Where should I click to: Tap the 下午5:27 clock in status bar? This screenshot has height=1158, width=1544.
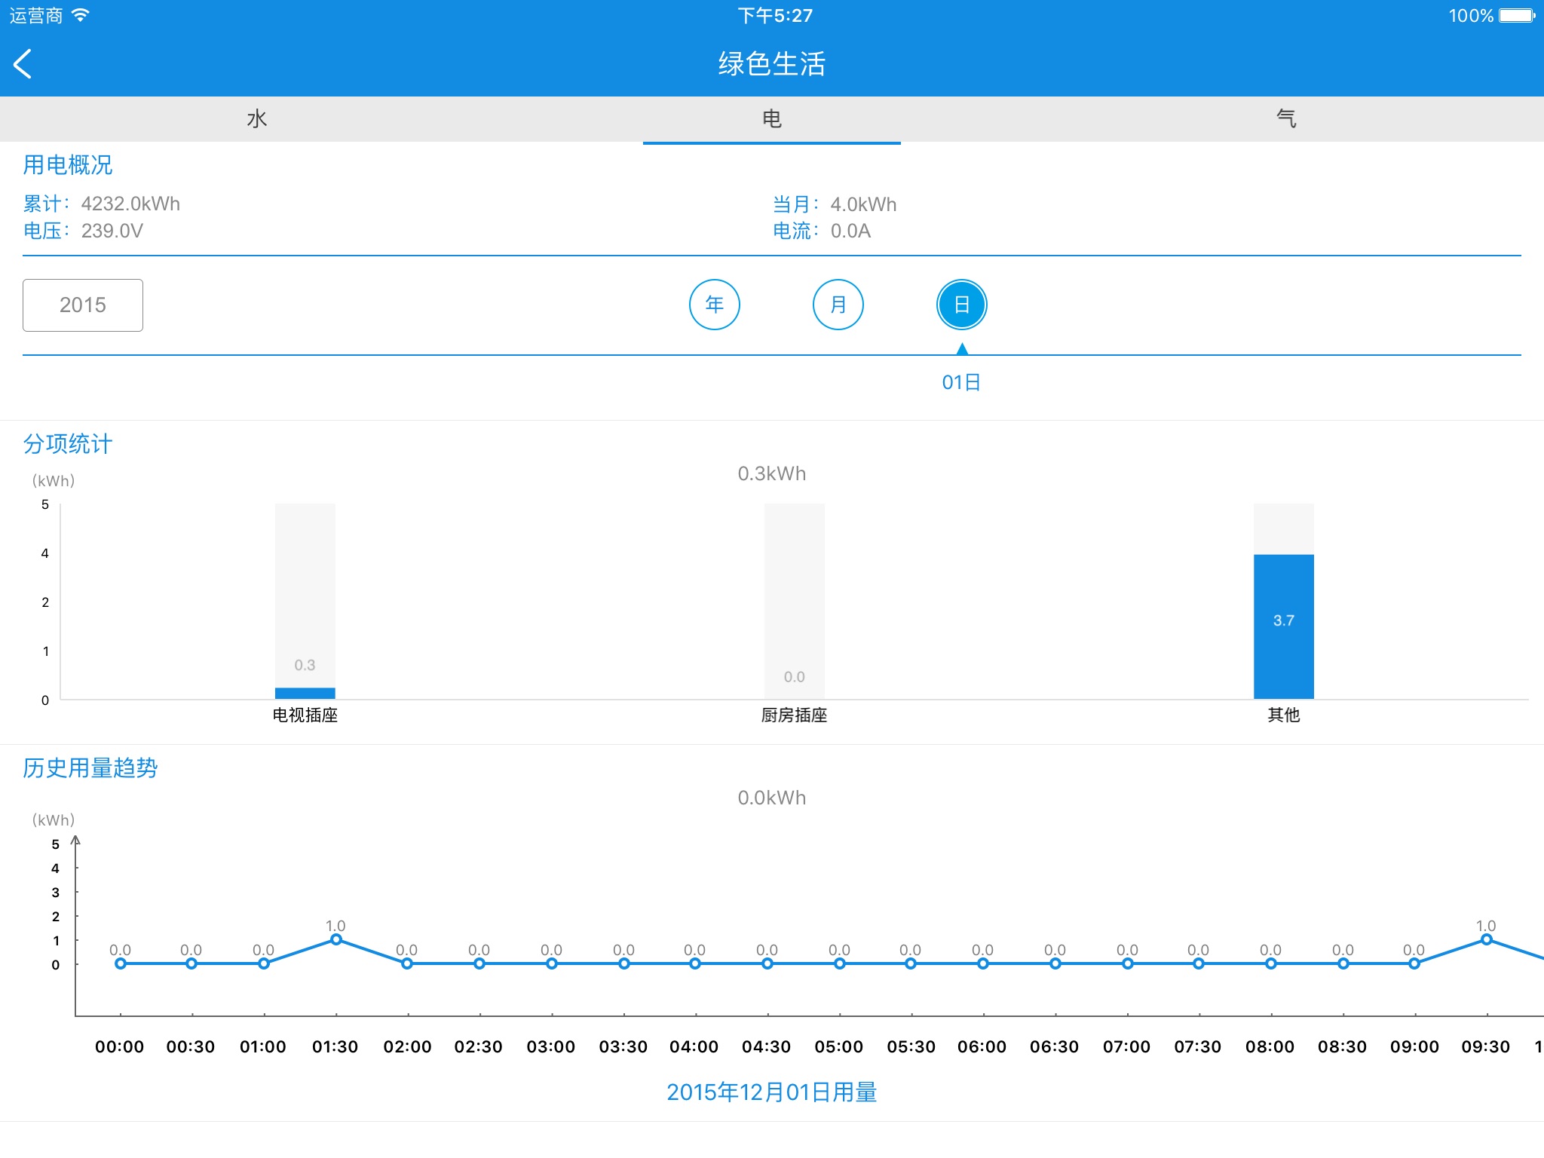(775, 15)
